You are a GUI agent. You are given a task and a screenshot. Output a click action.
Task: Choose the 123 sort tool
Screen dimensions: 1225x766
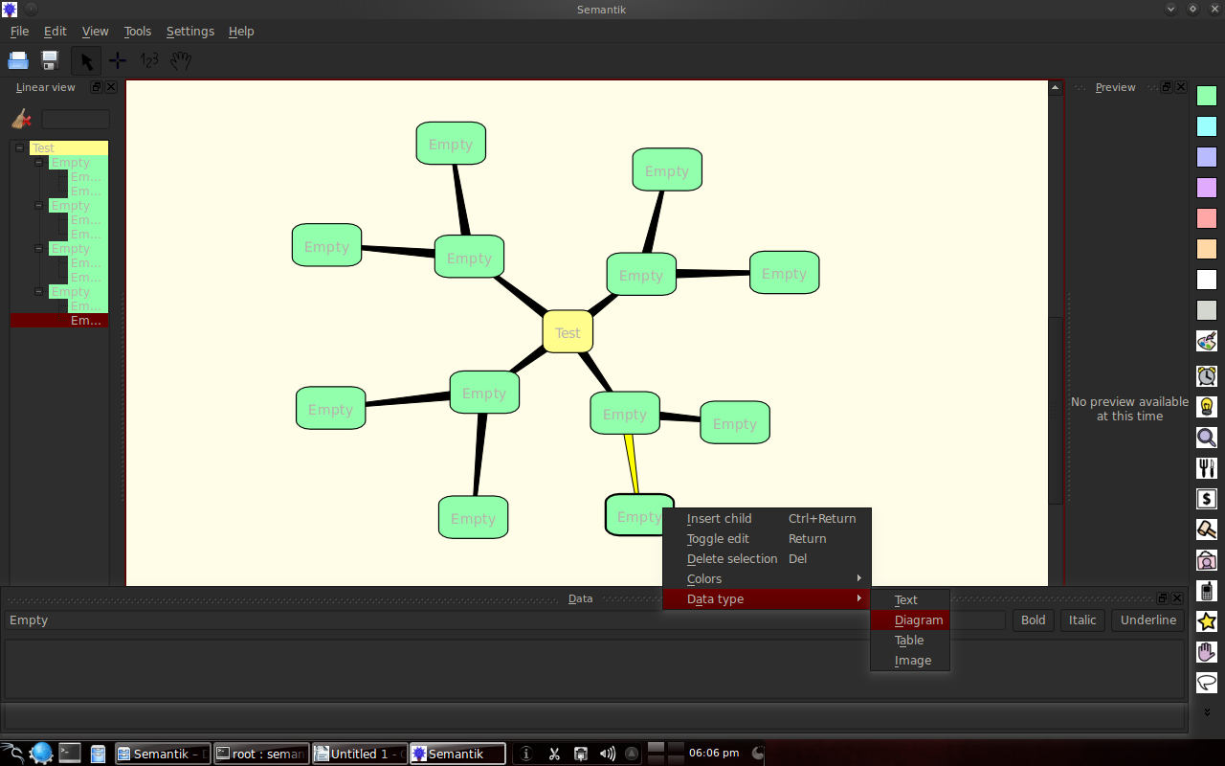pos(149,60)
